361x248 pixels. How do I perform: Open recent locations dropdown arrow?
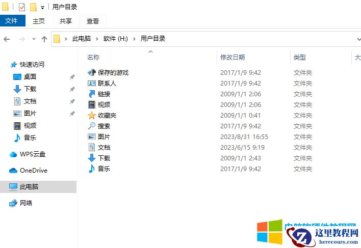tap(34, 39)
